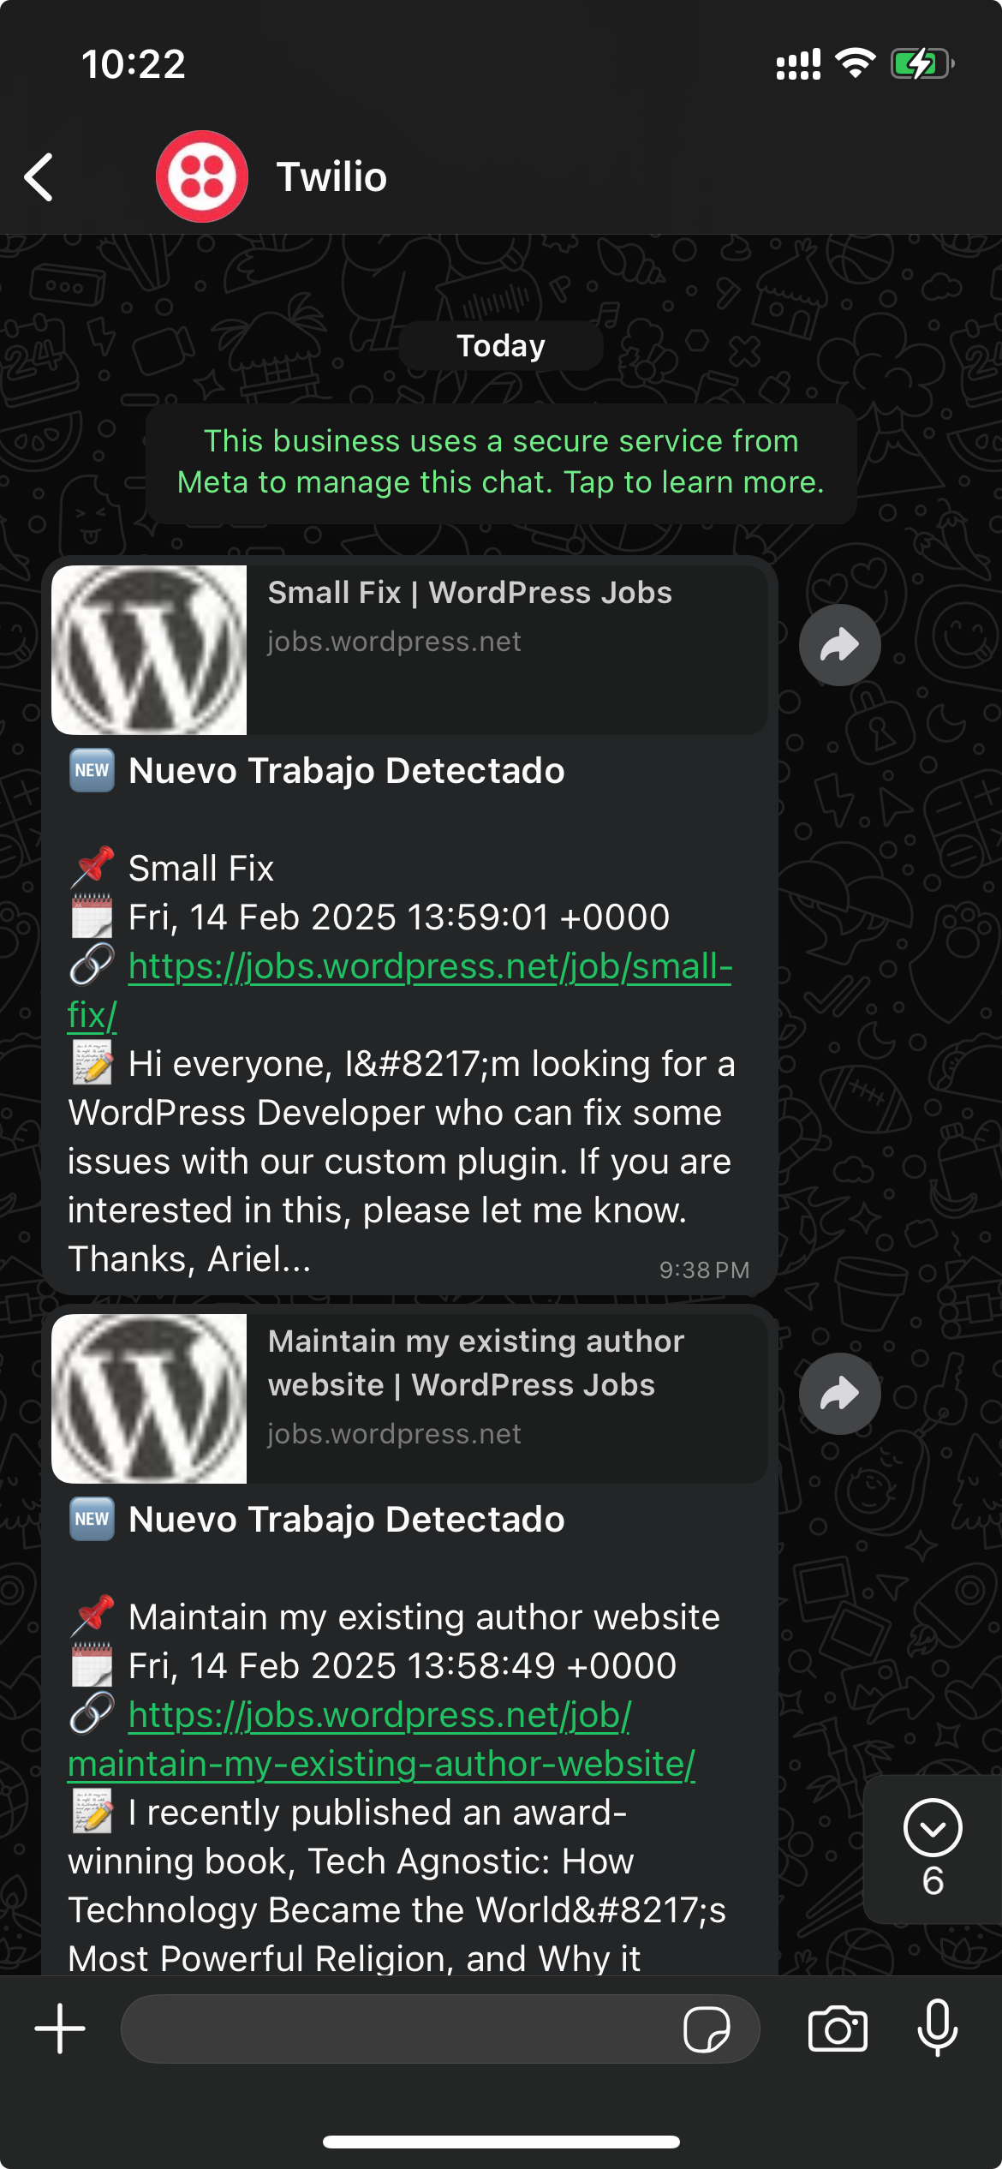Open Twilio contact info by name
Screen dimensions: 1002x2169
(331, 177)
